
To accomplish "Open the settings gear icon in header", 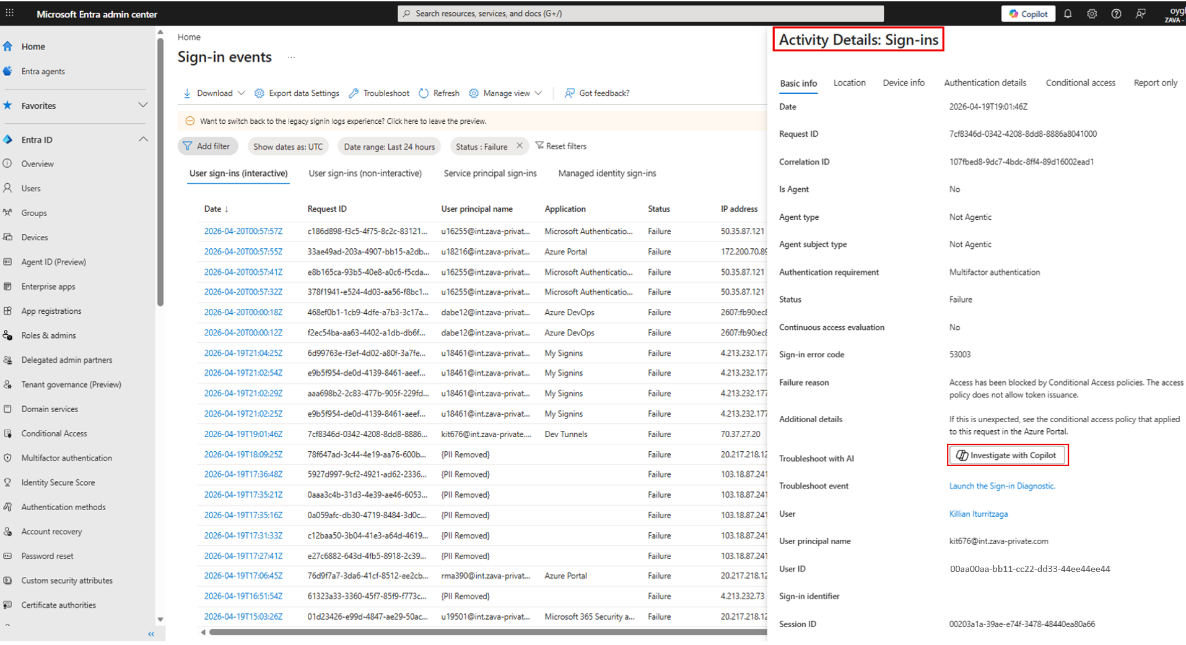I will [x=1092, y=14].
